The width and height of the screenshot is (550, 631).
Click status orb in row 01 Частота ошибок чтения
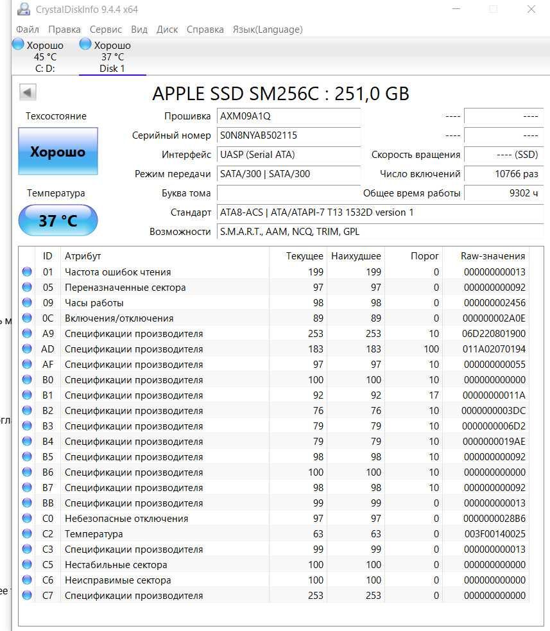click(x=27, y=272)
